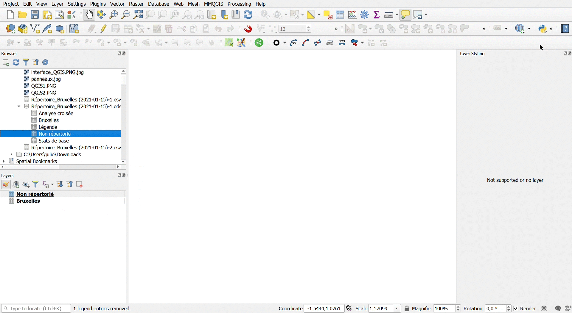Image resolution: width=572 pixels, height=313 pixels.
Task: Click the Type to locate search field
Action: (36, 309)
